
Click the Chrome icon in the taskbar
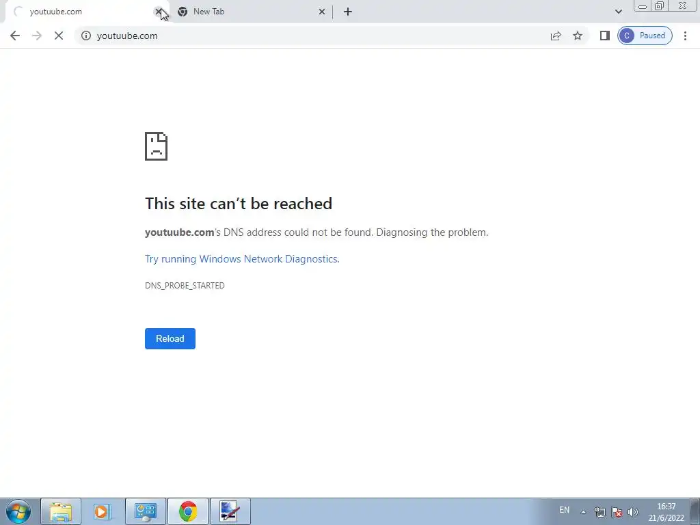(x=188, y=511)
